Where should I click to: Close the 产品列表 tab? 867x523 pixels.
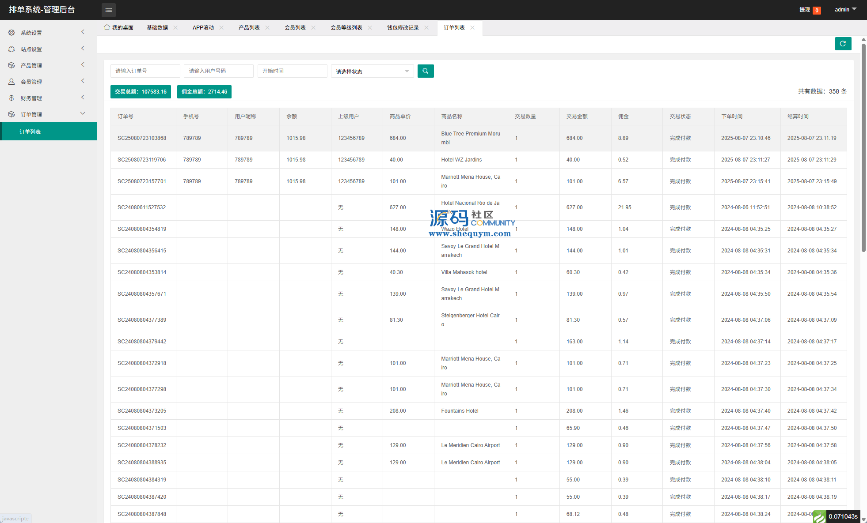pos(267,27)
